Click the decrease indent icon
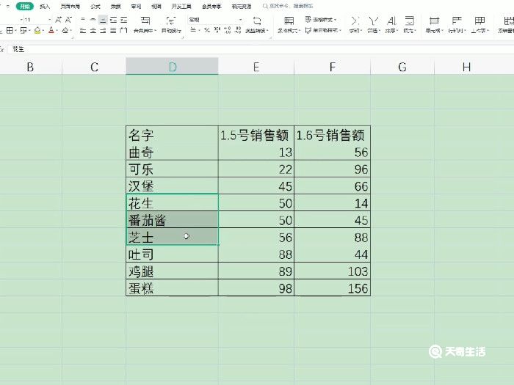This screenshot has width=514, height=385. point(113,20)
